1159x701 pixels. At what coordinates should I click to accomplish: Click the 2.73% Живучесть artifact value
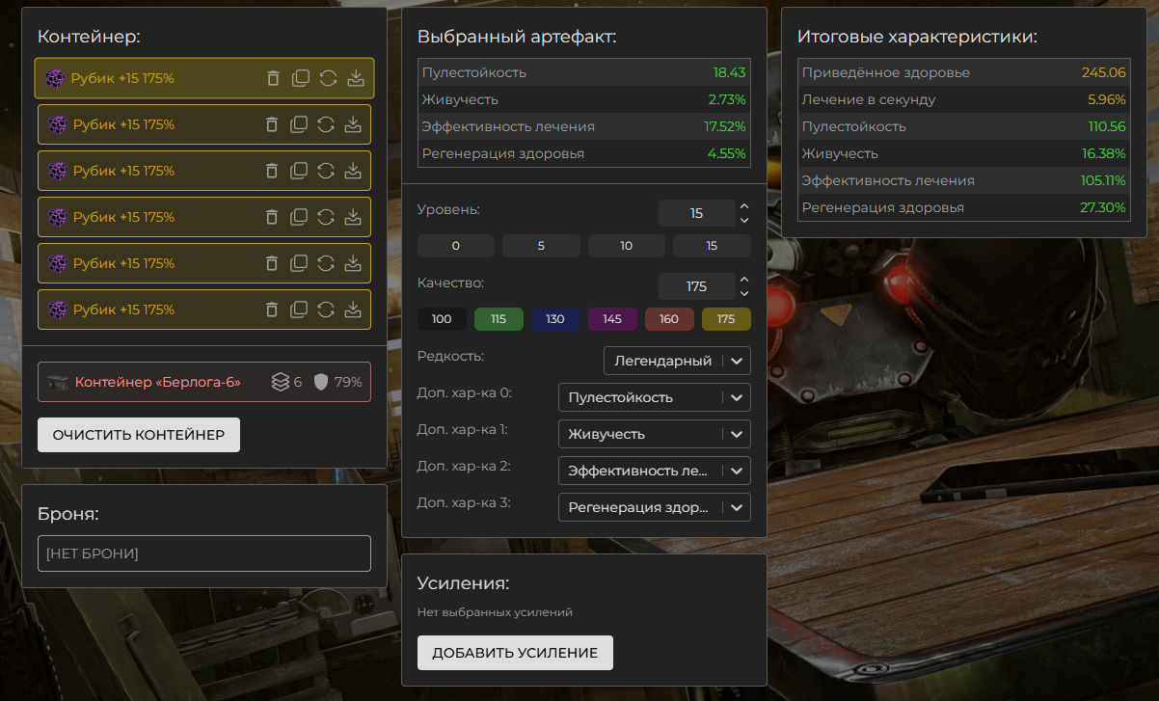tap(727, 99)
